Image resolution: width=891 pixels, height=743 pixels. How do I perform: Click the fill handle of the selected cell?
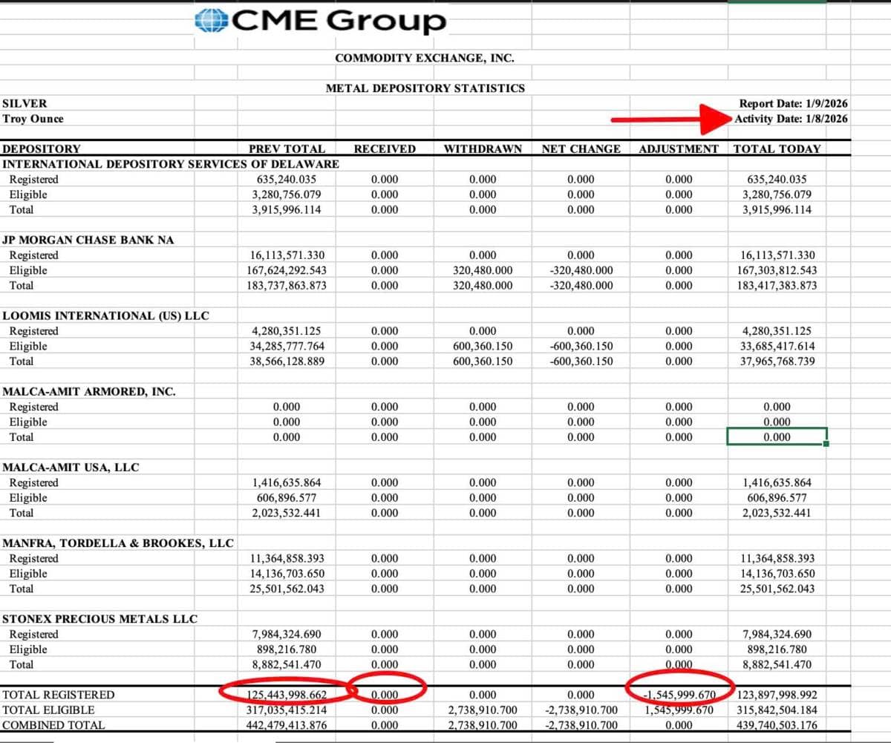826,445
